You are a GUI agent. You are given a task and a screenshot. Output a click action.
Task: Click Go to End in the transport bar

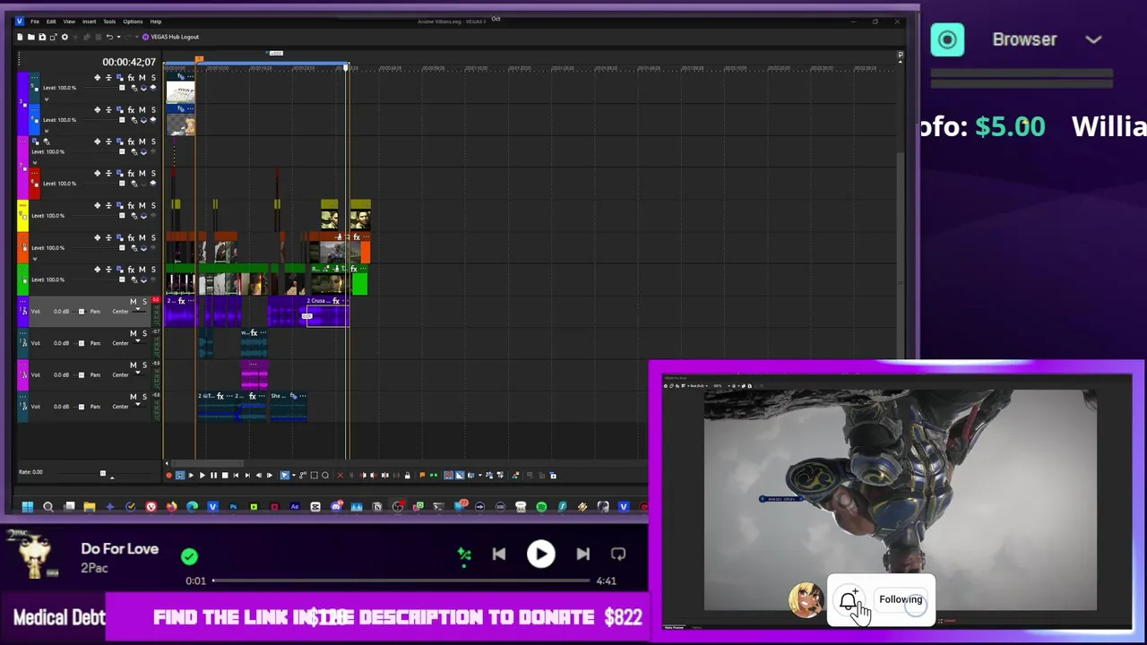click(247, 475)
